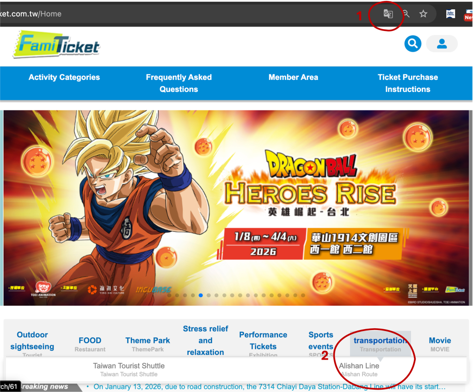The width and height of the screenshot is (473, 392).
Task: Expand the transportation category dropdown
Action: (x=380, y=341)
